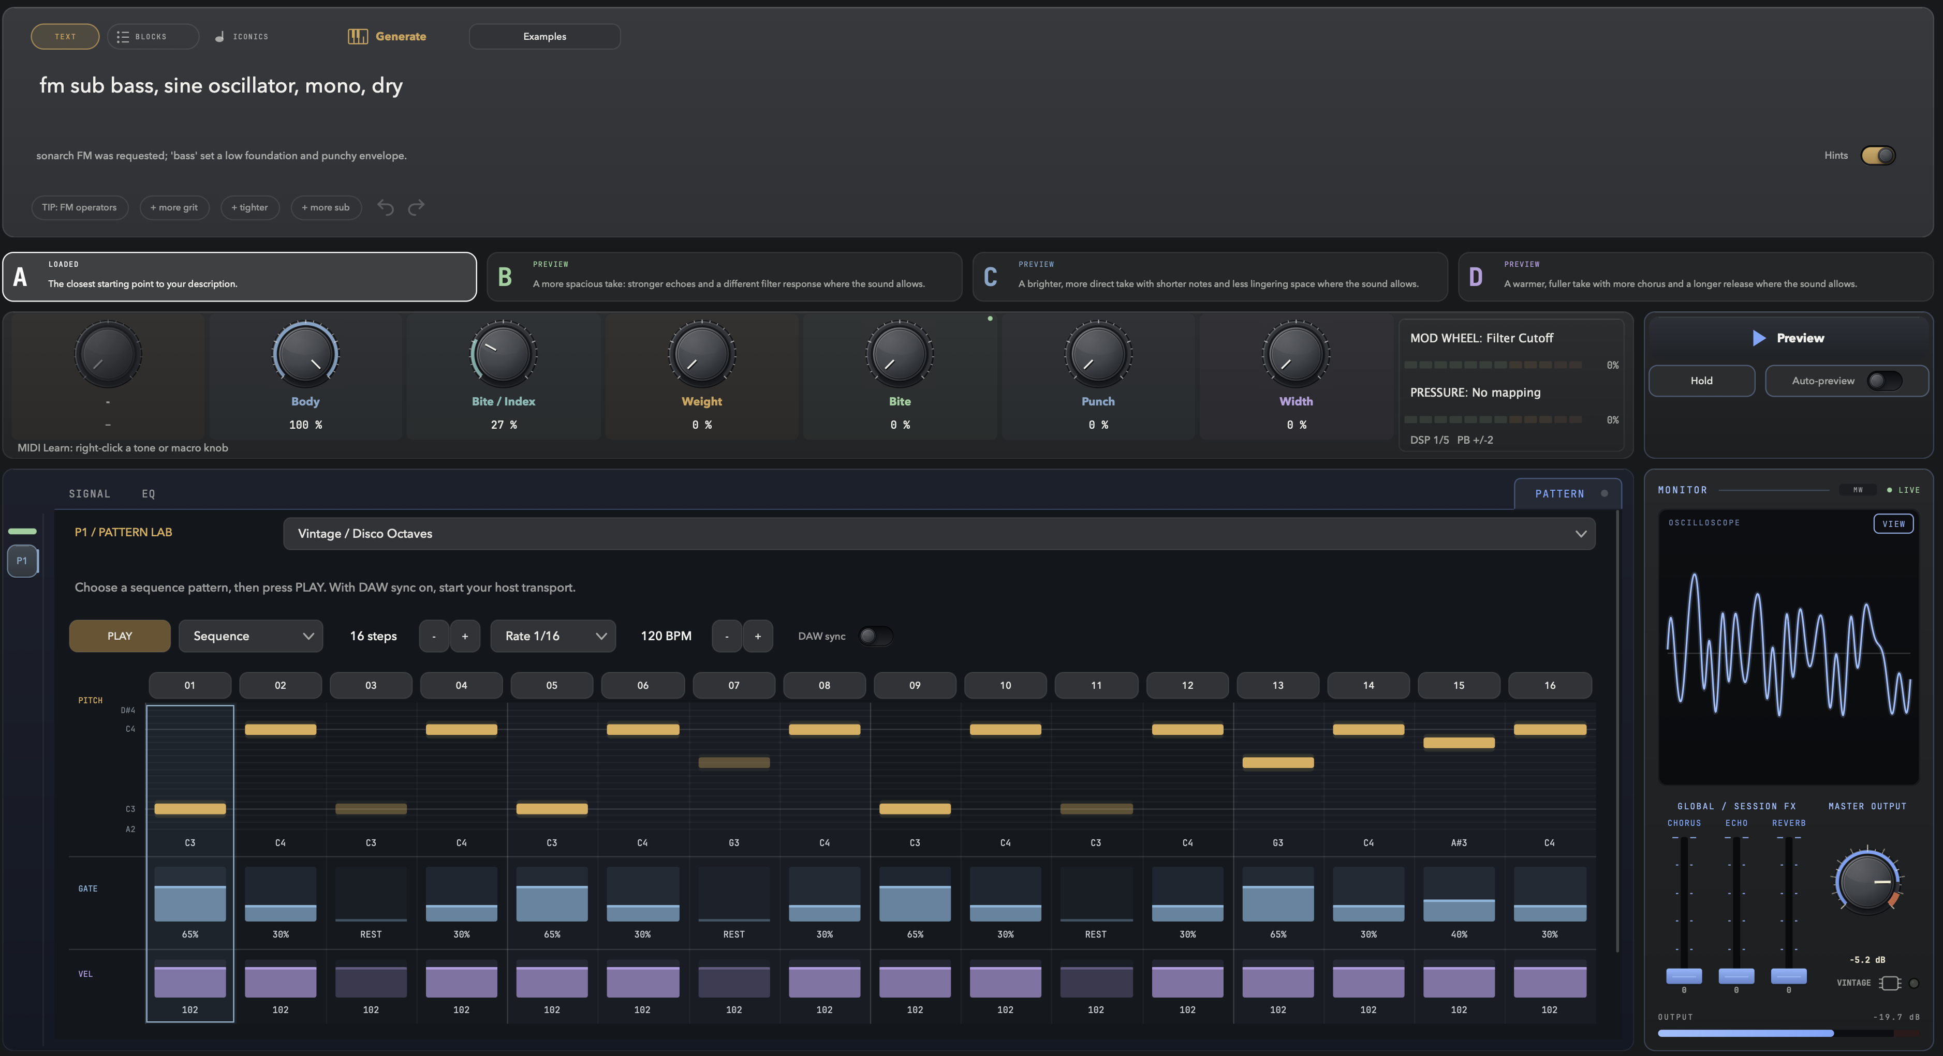Click the MOD WHEEL: Filter Cutoff mapping

pos(1481,338)
